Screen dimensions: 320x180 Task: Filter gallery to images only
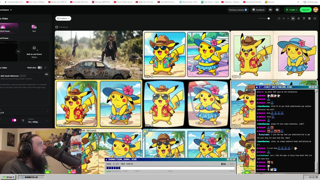click(279, 18)
